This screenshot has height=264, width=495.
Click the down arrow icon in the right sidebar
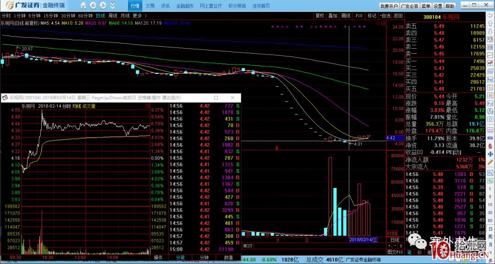pos(490,32)
